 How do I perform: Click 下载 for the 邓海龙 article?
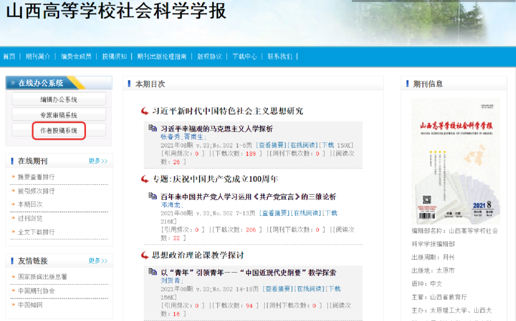point(331,213)
